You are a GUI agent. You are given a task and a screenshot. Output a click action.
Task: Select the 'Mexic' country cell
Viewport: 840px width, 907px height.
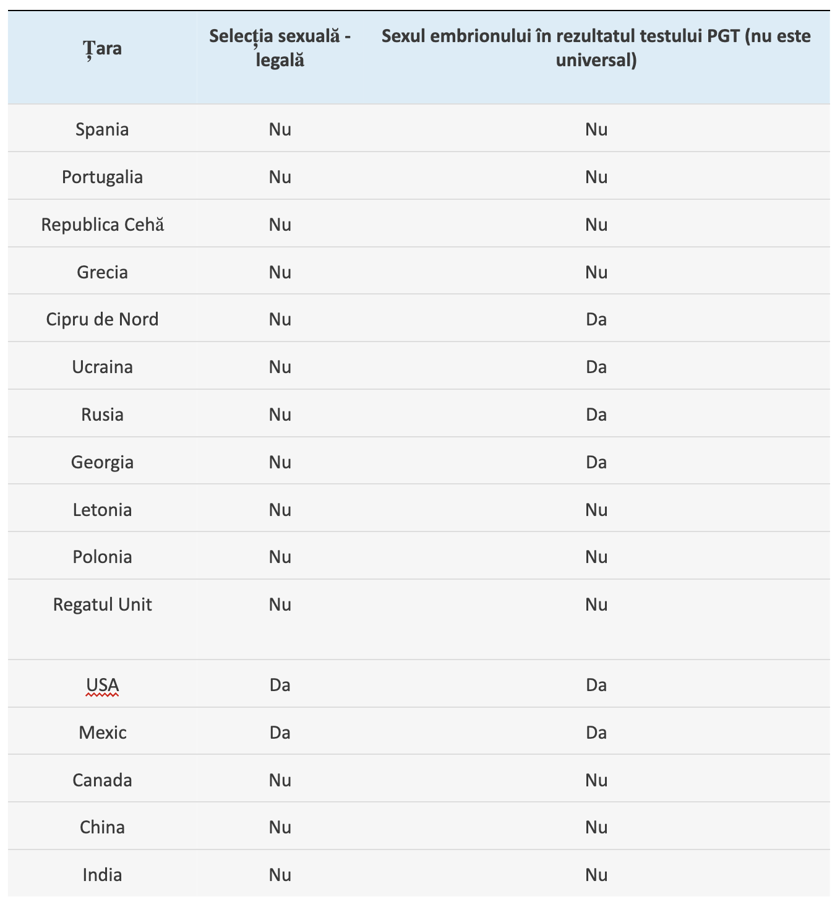tap(103, 733)
